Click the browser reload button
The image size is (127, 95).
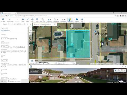[x=6, y=16]
